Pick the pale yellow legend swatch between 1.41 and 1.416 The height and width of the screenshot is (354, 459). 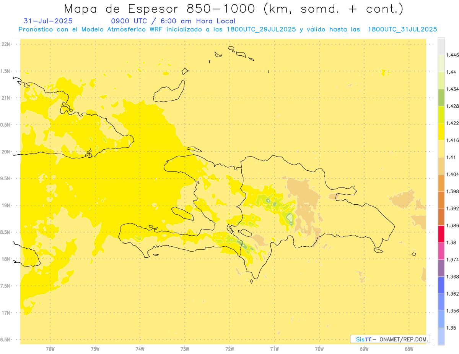[x=441, y=149]
